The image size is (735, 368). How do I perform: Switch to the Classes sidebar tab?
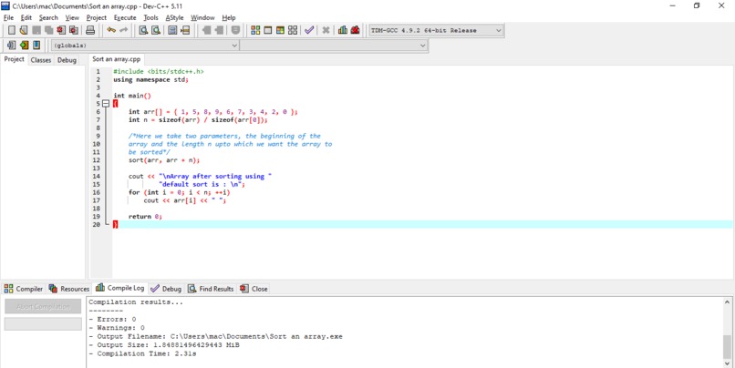pos(41,60)
